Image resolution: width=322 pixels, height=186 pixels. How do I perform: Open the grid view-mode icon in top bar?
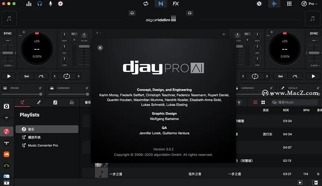click(x=289, y=4)
